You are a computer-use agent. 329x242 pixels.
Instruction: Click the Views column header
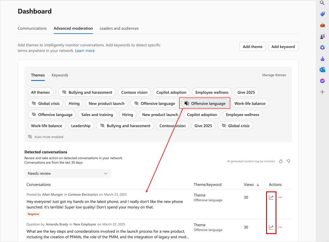[x=249, y=185]
